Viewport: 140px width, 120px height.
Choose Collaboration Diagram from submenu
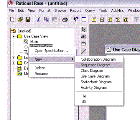coord(99,59)
